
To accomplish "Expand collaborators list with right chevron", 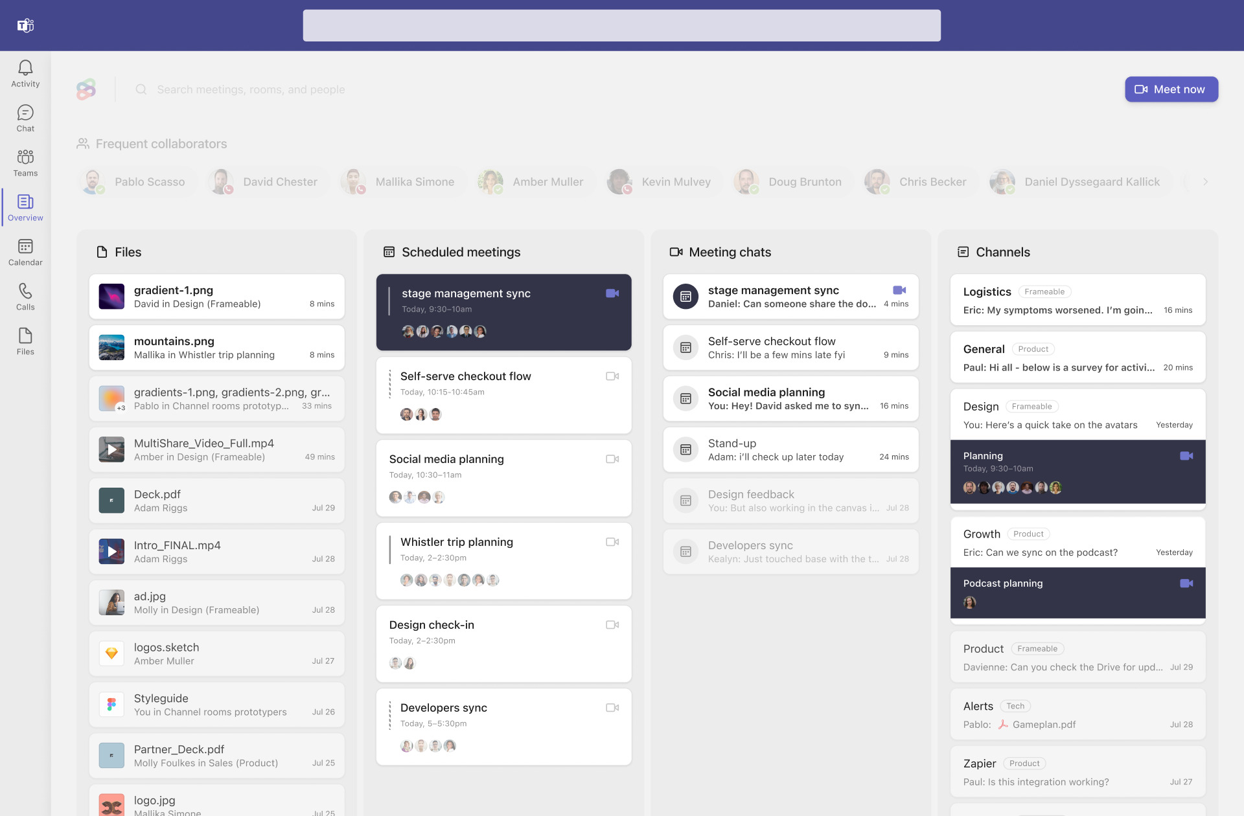I will point(1205,182).
